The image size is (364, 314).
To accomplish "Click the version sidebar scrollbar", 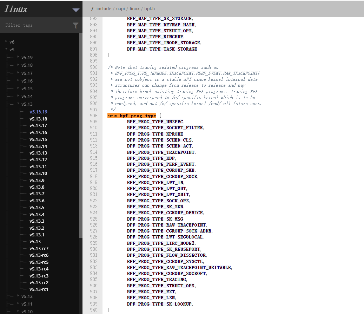I will pyautogui.click(x=80, y=135).
